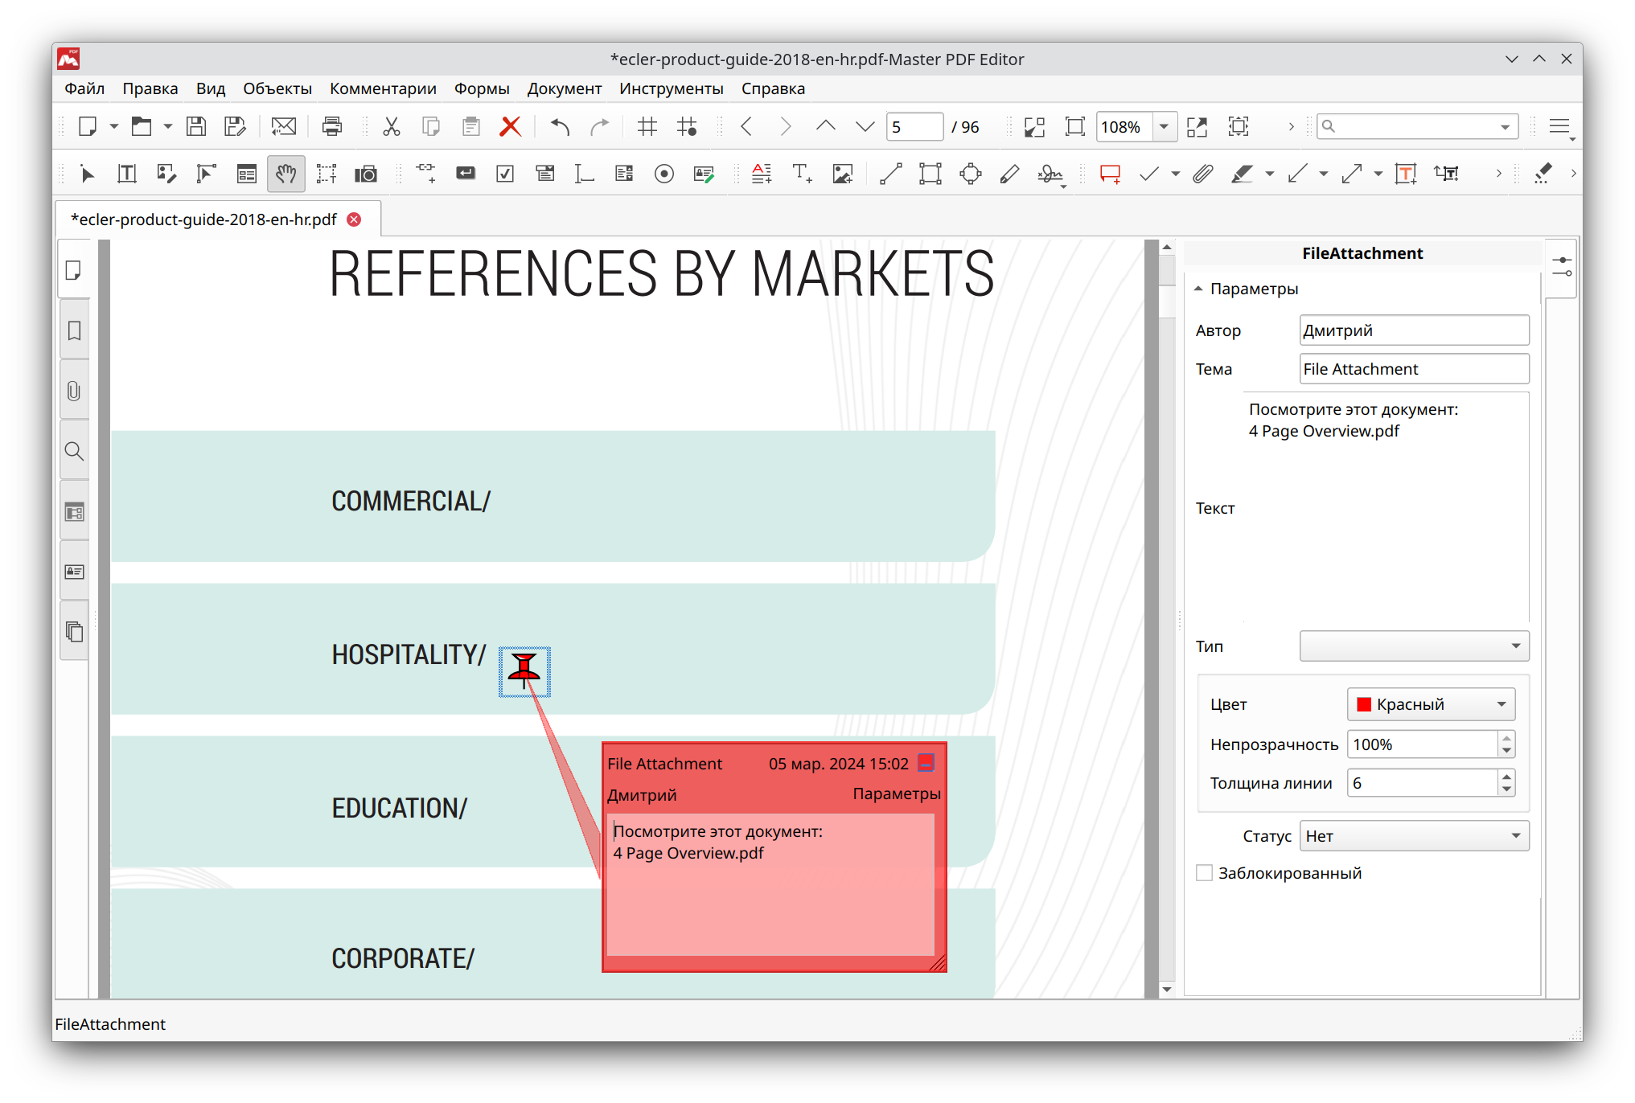
Task: Click the red pushpin attachment annotation
Action: click(x=524, y=670)
